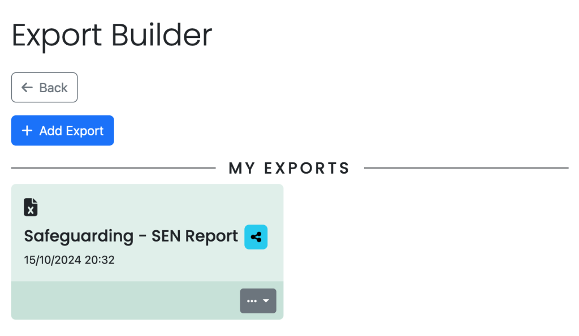The height and width of the screenshot is (336, 579).
Task: Click the left arrow icon in Back button
Action: 27,88
